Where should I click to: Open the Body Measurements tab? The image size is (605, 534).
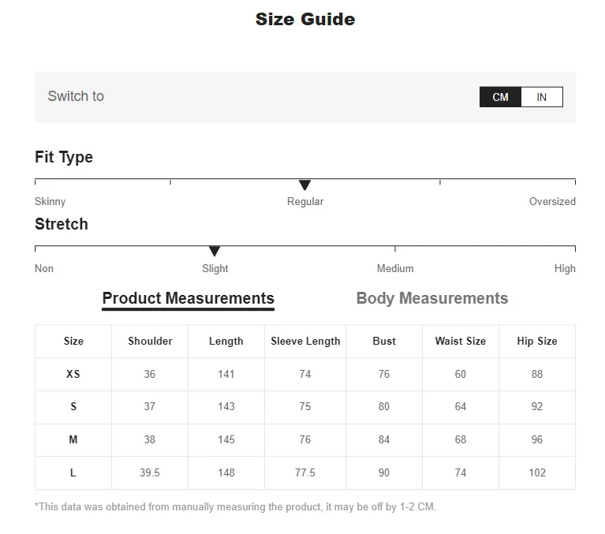click(432, 298)
